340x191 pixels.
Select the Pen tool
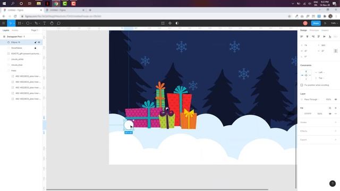coord(36,23)
